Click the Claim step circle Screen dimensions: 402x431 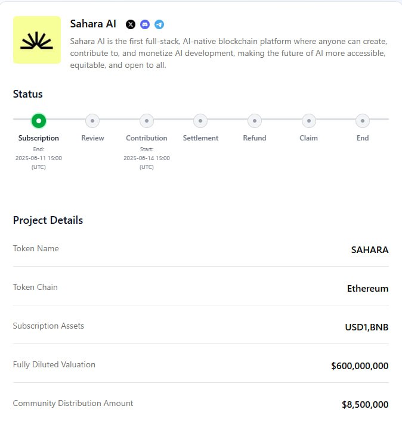click(309, 121)
